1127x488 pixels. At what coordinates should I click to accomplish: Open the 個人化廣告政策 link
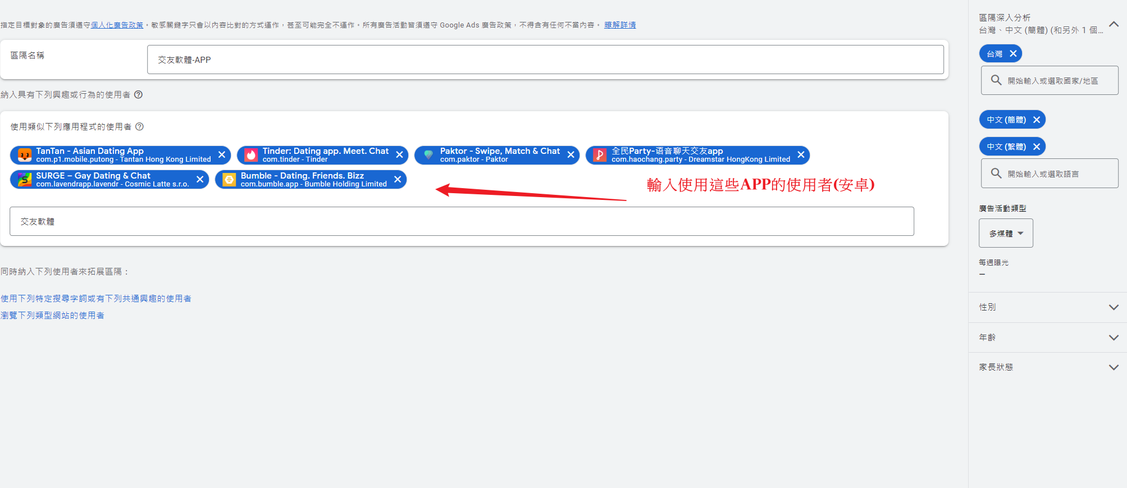(117, 25)
